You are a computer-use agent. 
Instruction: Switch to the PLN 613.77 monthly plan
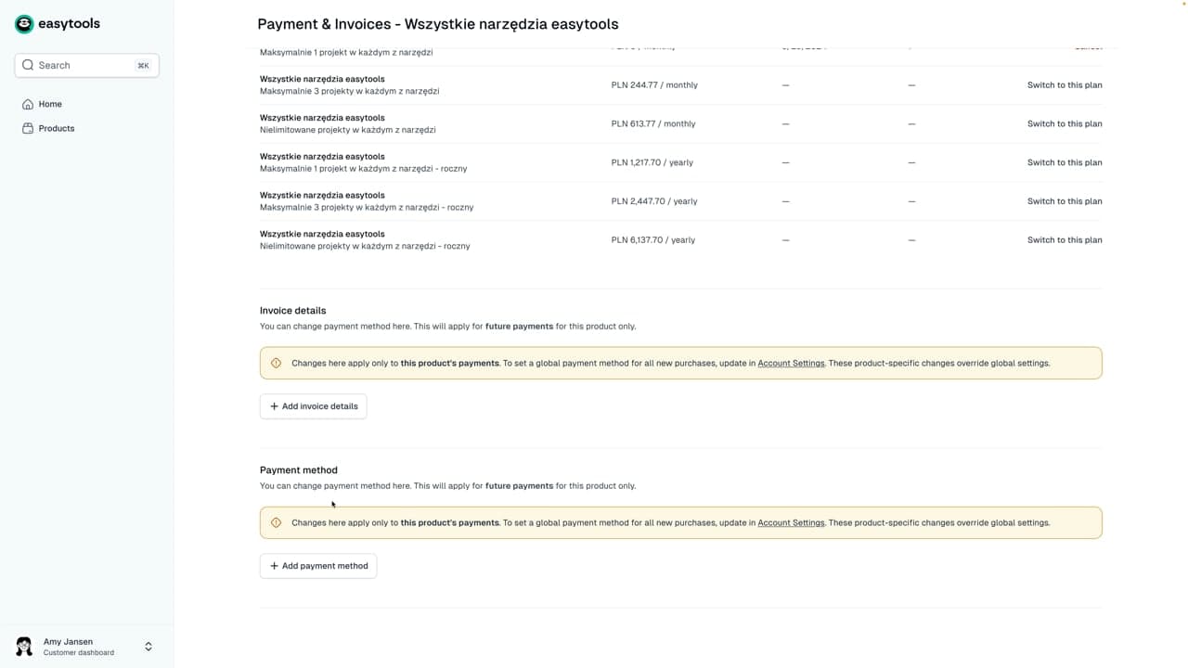pos(1065,124)
